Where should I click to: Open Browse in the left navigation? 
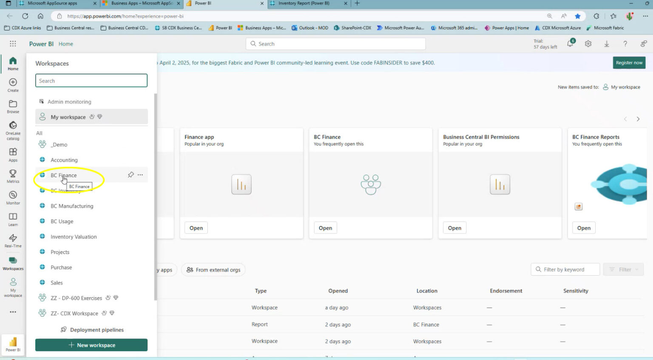point(13,106)
